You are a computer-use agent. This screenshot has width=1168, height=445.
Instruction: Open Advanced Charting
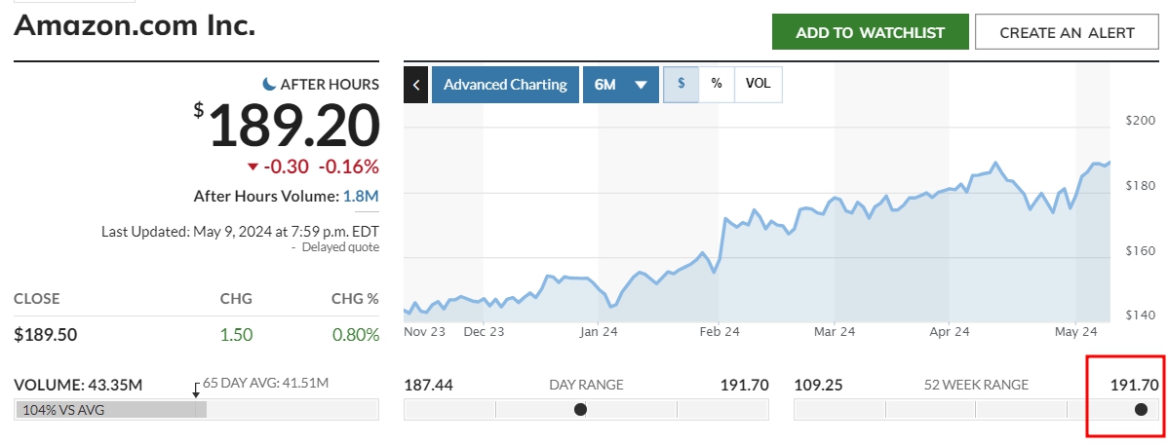click(x=505, y=85)
